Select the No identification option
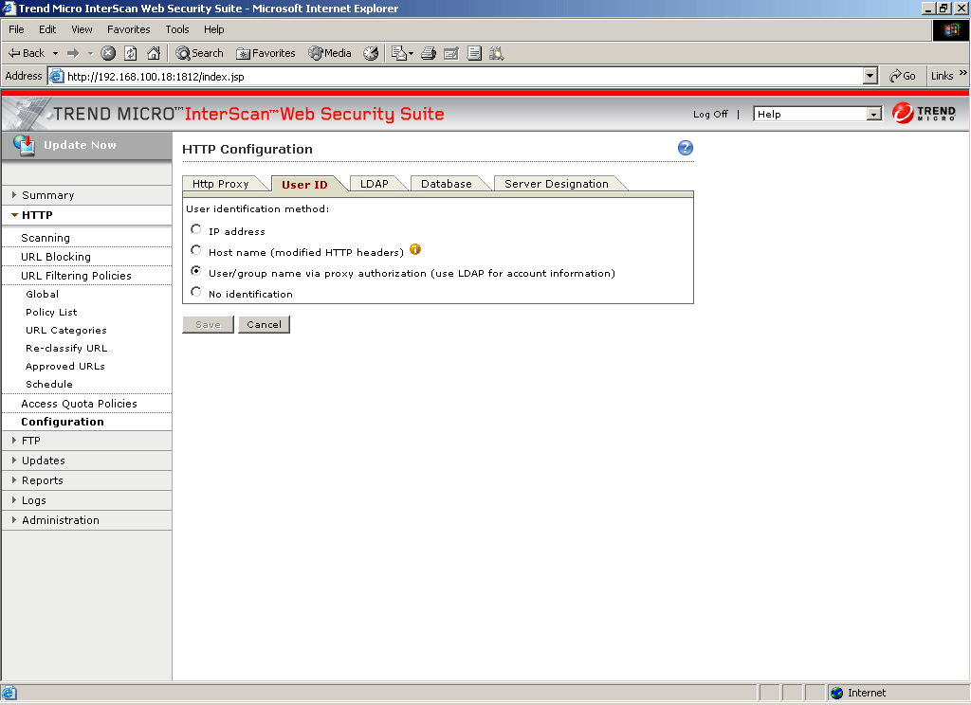 [x=196, y=293]
